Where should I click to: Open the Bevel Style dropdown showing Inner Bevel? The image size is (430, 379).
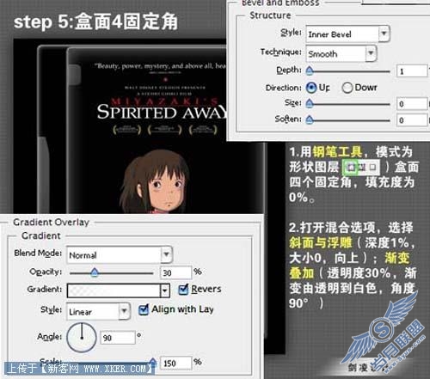[x=347, y=34]
